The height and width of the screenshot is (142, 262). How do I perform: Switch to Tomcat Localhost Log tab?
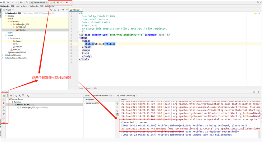click(103, 95)
